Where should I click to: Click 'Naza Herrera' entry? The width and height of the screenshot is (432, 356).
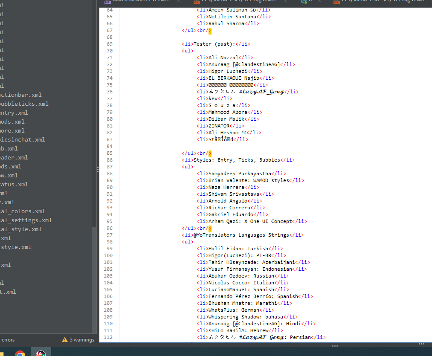click(x=226, y=187)
